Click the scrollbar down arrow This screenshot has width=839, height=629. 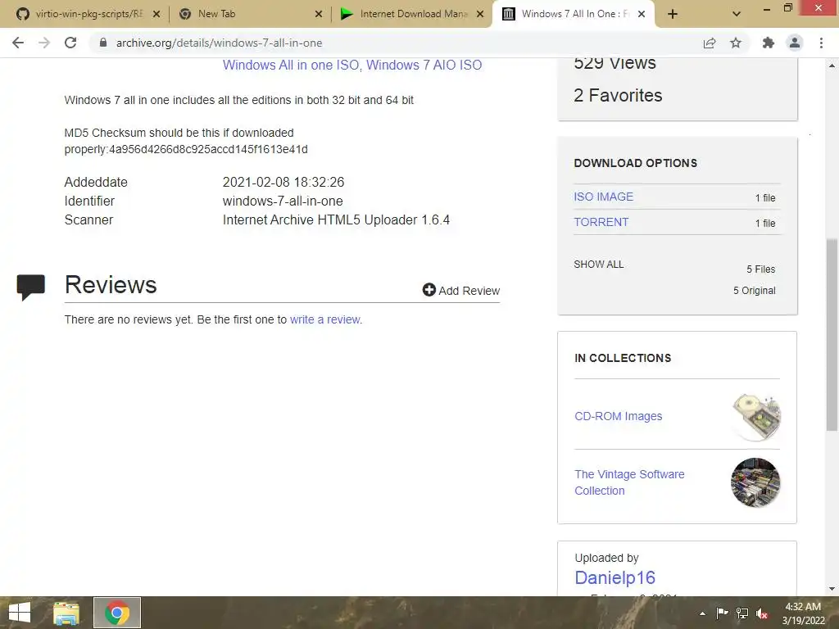pos(832,589)
